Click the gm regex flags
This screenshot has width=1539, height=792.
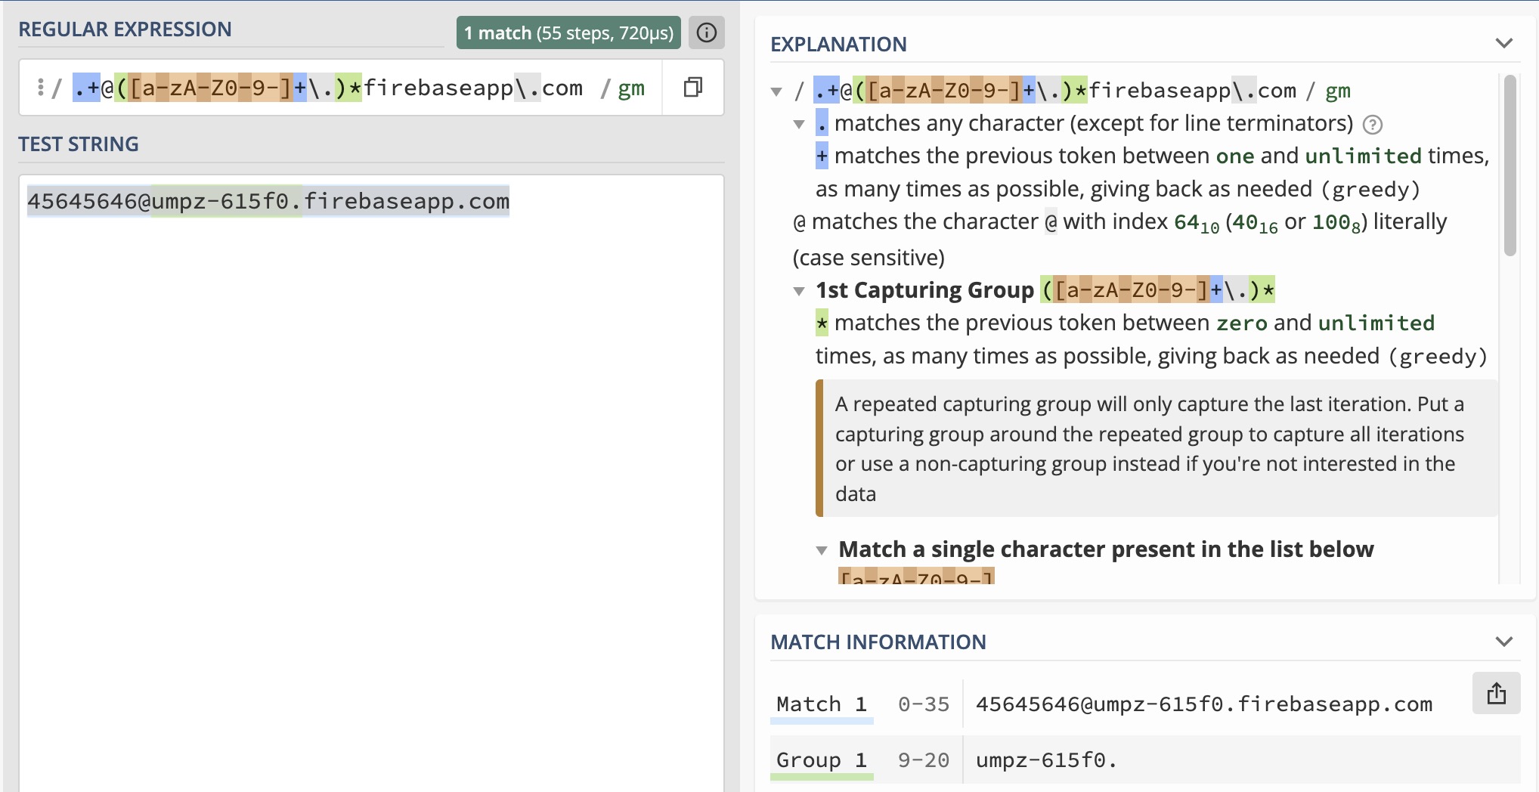[x=630, y=88]
